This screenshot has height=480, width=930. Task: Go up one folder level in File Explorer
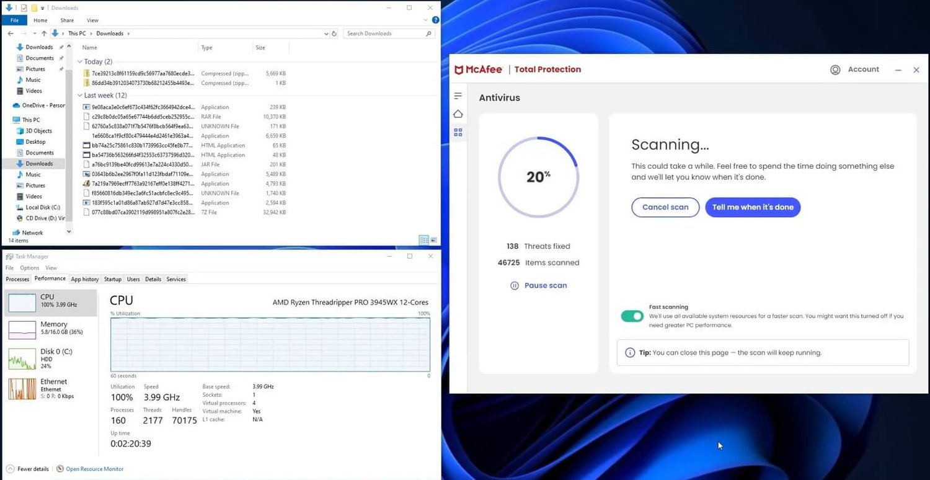tap(44, 33)
